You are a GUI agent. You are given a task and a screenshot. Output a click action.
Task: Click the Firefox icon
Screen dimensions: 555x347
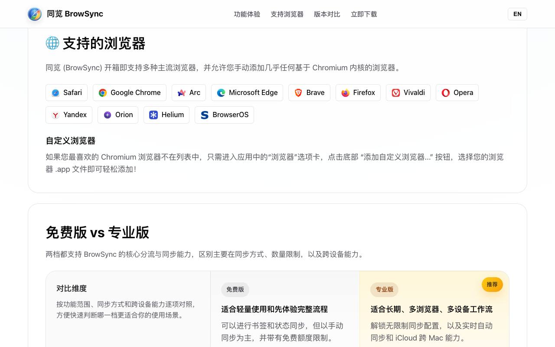click(x=346, y=93)
